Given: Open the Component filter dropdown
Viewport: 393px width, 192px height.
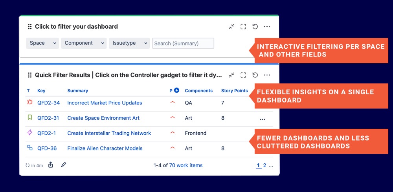Looking at the screenshot, I should (84, 43).
